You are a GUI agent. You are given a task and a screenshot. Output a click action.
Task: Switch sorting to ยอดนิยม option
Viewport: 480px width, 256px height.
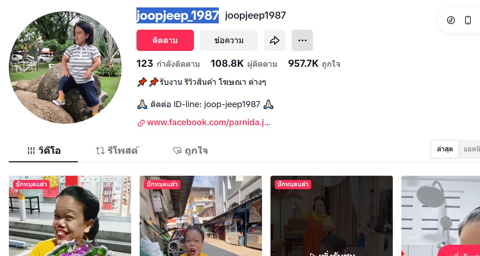[x=470, y=149]
